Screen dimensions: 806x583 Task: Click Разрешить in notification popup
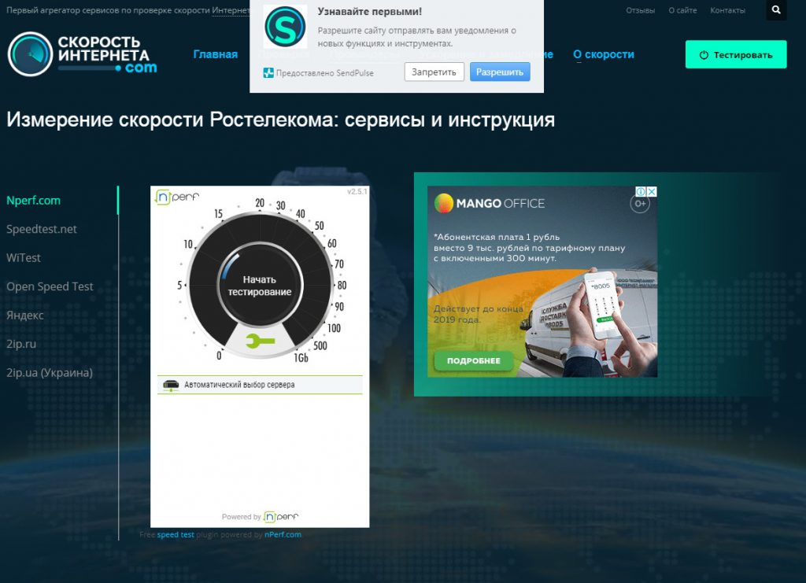(x=500, y=72)
